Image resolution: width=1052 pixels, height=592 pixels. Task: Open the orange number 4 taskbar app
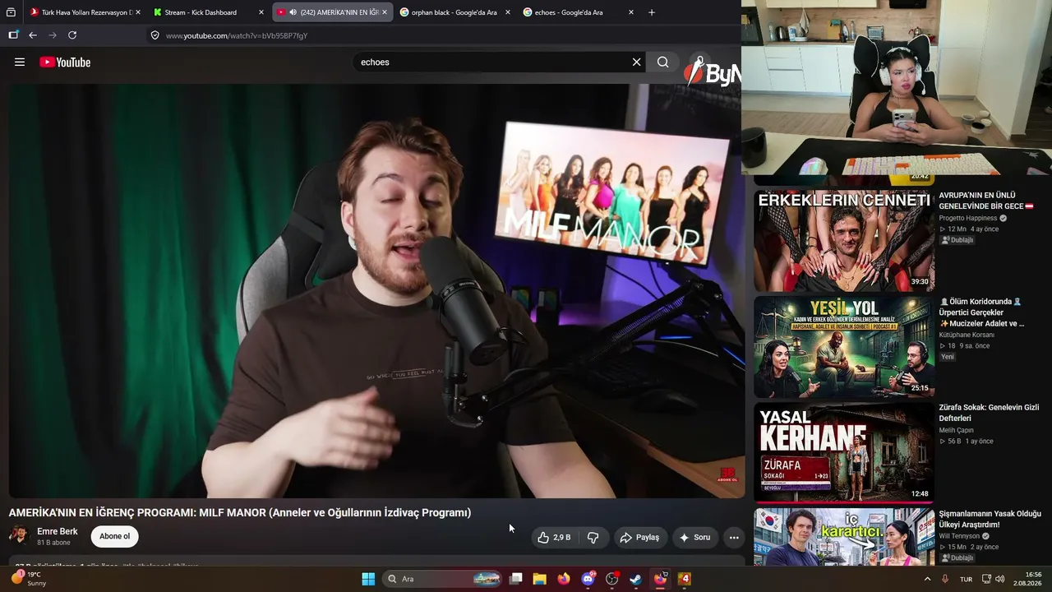point(684,579)
